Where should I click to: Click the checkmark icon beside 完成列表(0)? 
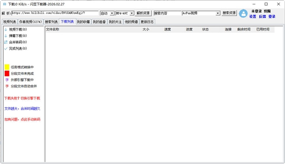coord(6,49)
